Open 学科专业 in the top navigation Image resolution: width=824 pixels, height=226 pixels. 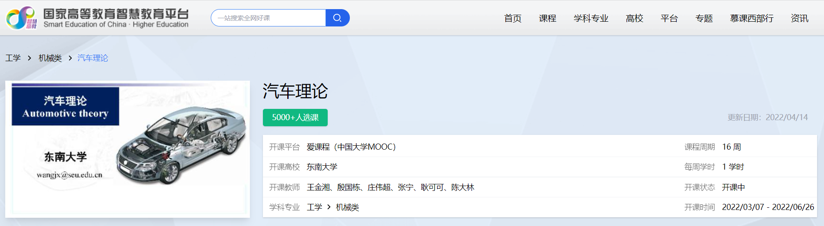tap(591, 18)
